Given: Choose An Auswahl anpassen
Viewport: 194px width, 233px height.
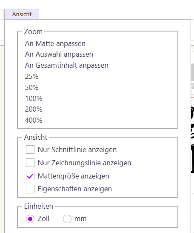Looking at the screenshot, I should (59, 54).
